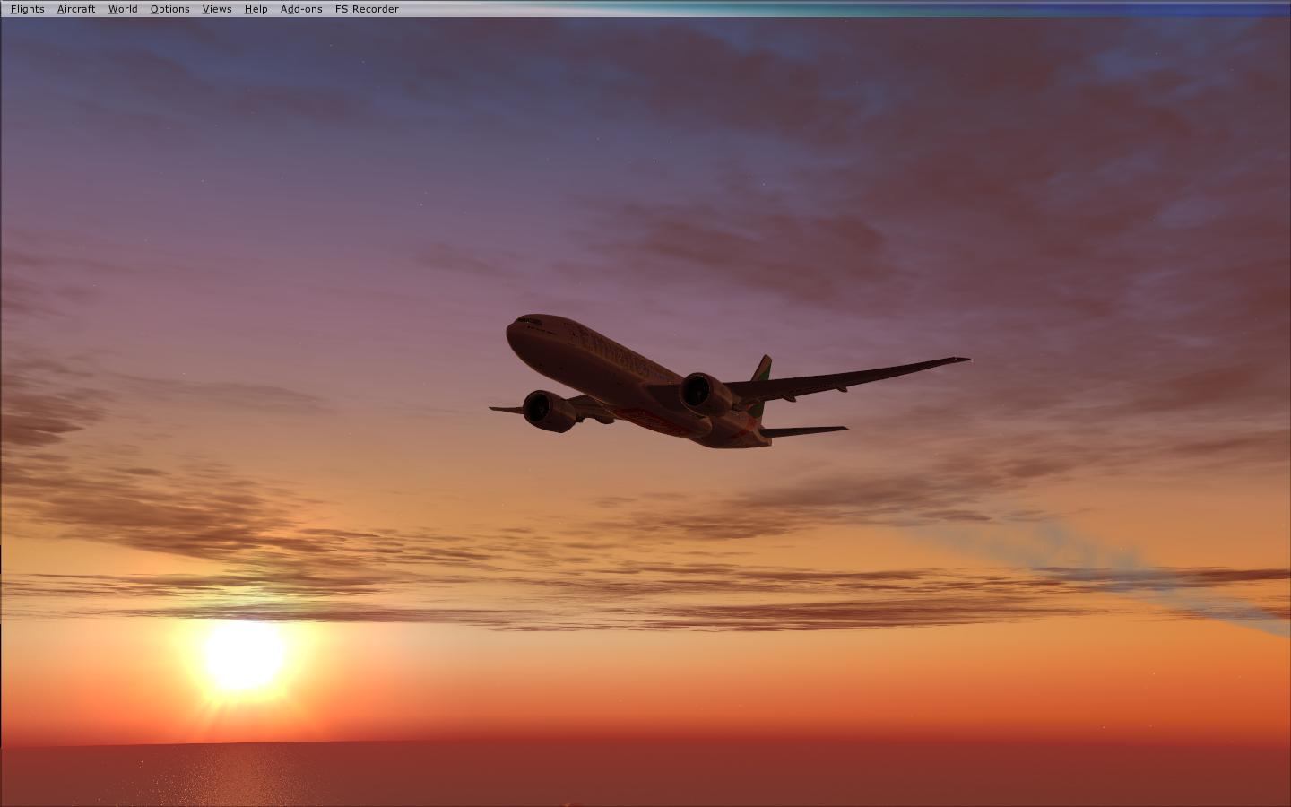The image size is (1291, 807).
Task: Open the World menu
Action: (x=123, y=9)
